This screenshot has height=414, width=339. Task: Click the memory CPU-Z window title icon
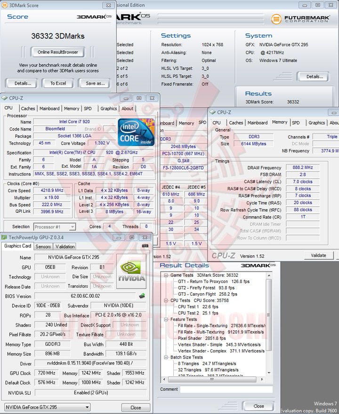coord(212,112)
